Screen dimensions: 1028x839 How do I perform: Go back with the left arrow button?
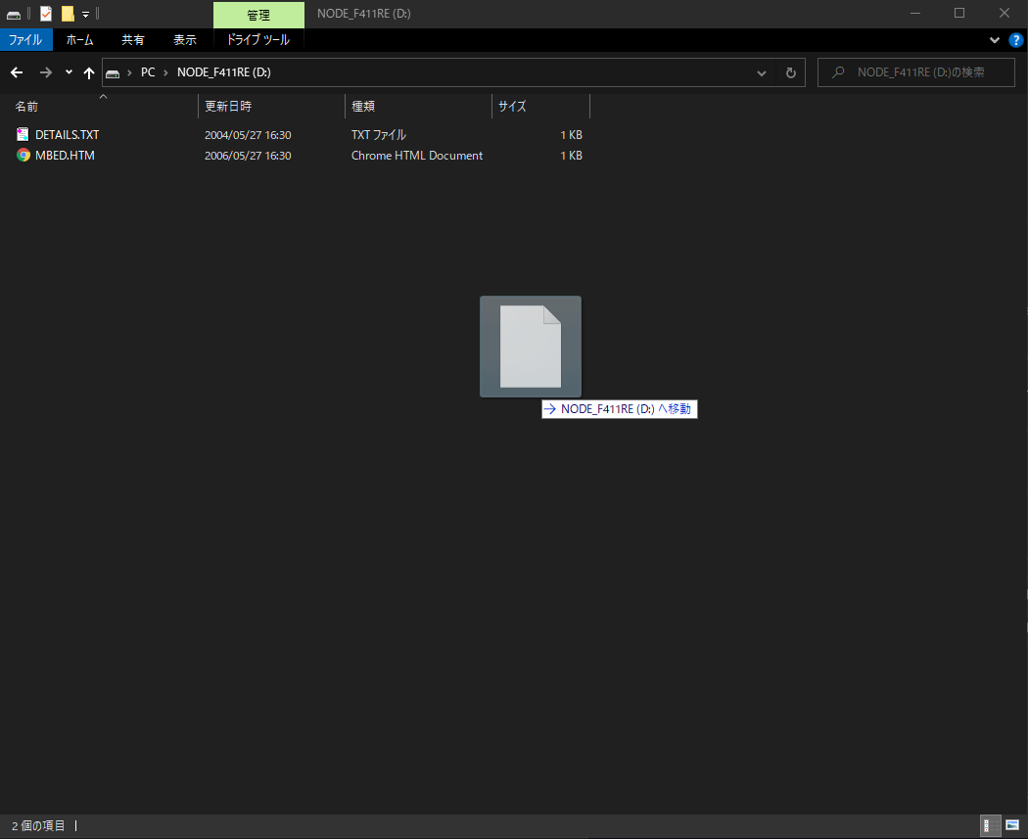click(x=17, y=72)
